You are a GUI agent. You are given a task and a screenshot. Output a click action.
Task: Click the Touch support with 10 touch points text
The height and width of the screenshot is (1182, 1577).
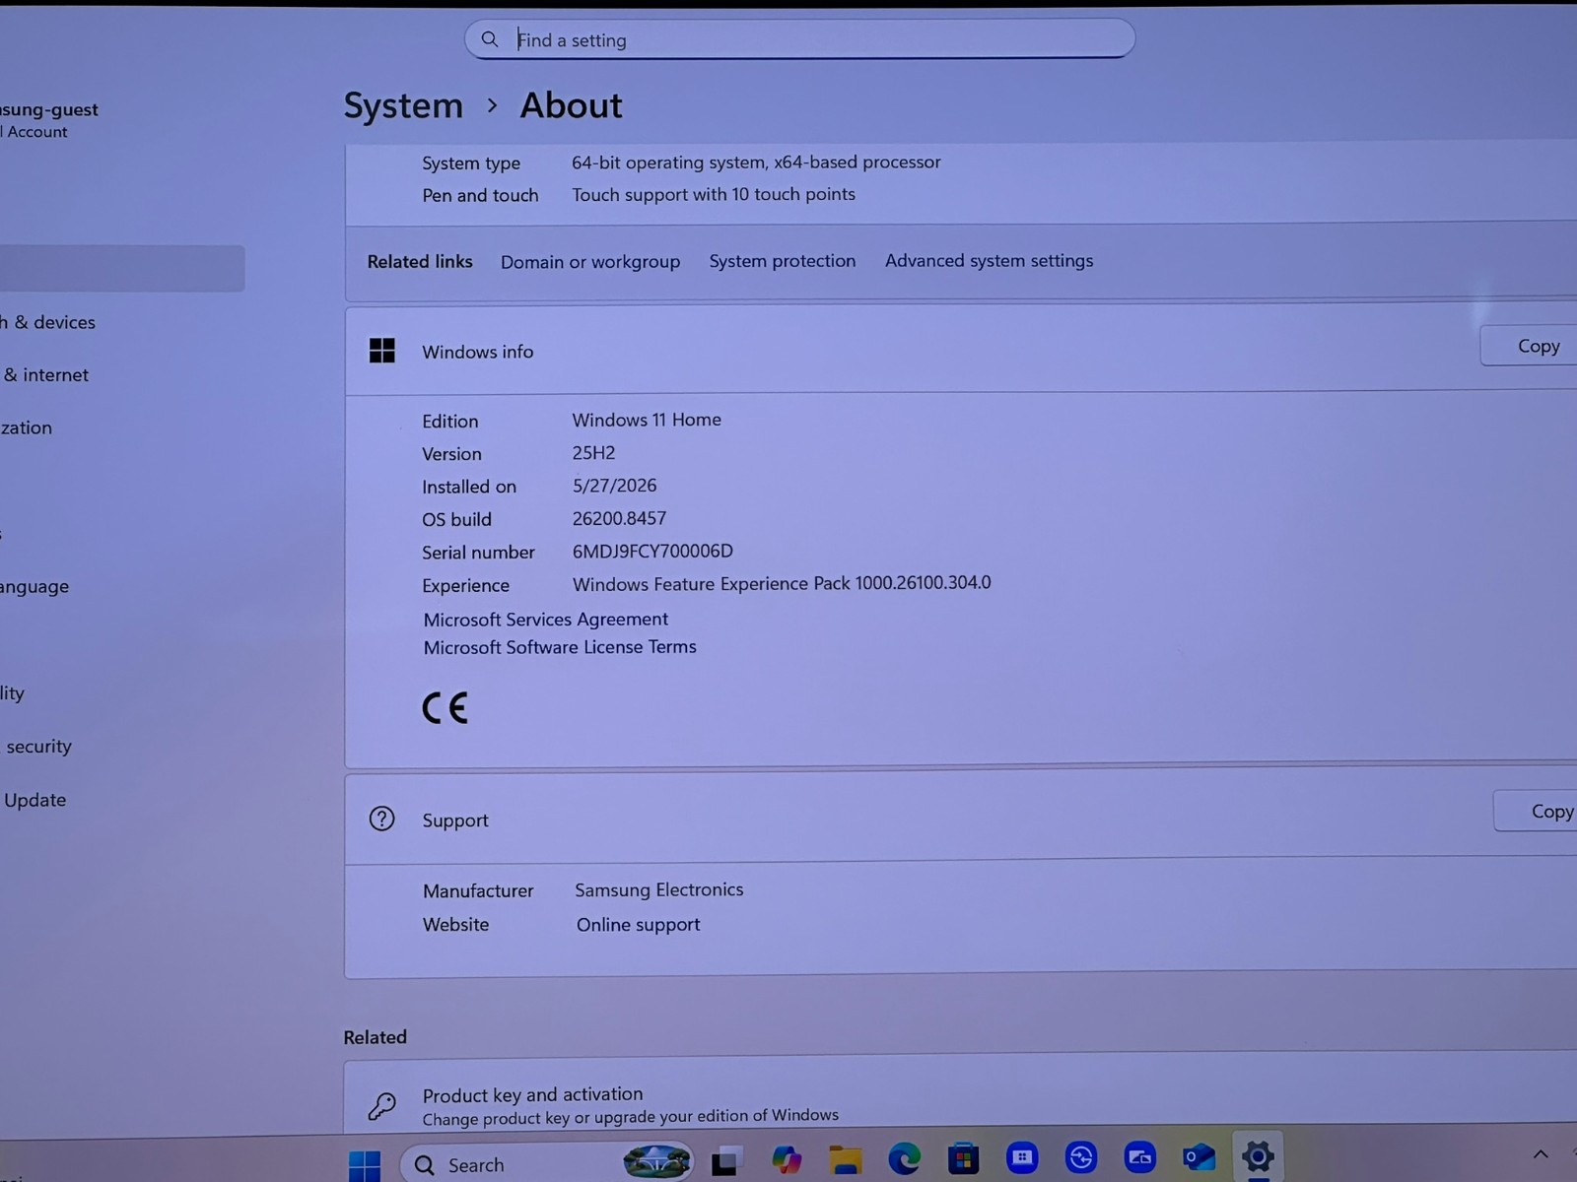[714, 195]
